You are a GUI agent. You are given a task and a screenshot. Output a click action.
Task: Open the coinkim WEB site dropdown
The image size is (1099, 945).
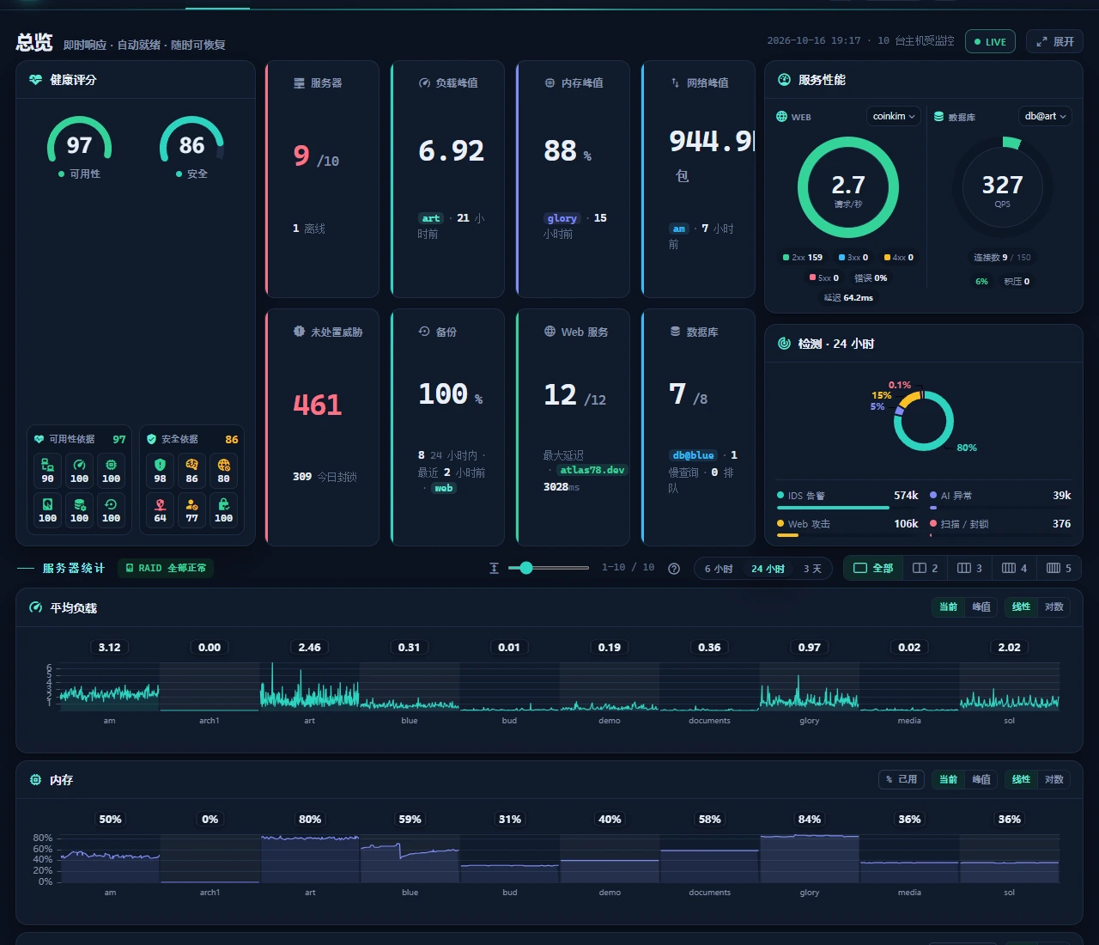point(894,116)
